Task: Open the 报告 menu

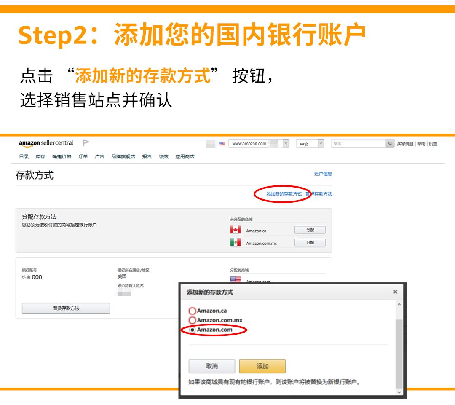Action: click(147, 156)
